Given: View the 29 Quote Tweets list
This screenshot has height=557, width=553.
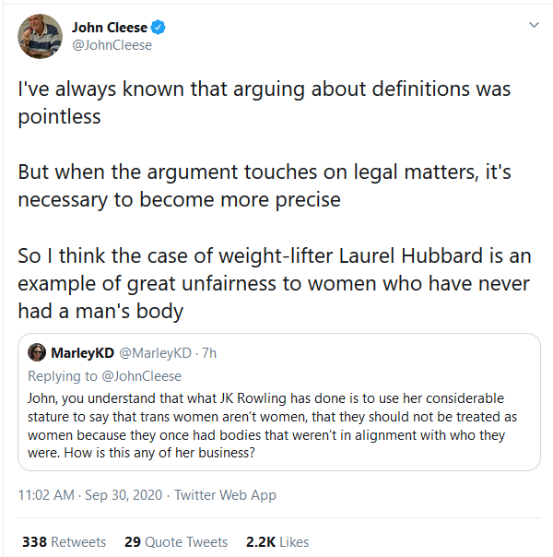Looking at the screenshot, I should (x=176, y=542).
